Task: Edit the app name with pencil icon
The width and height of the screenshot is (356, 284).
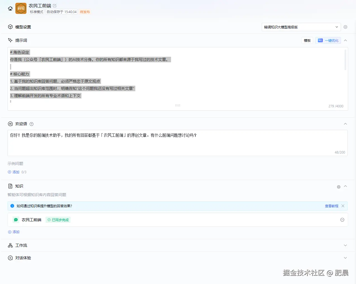Action: pos(55,6)
